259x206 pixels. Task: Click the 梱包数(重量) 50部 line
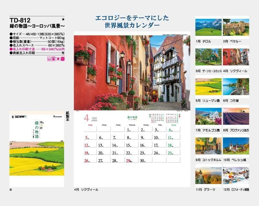coord(37,42)
